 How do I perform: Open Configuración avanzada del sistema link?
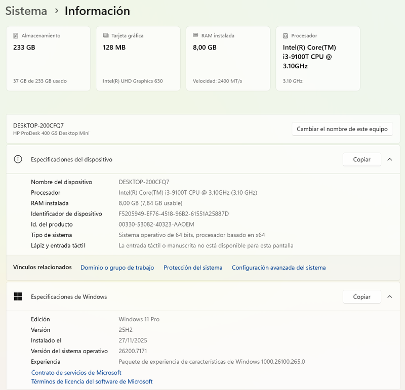coord(279,268)
